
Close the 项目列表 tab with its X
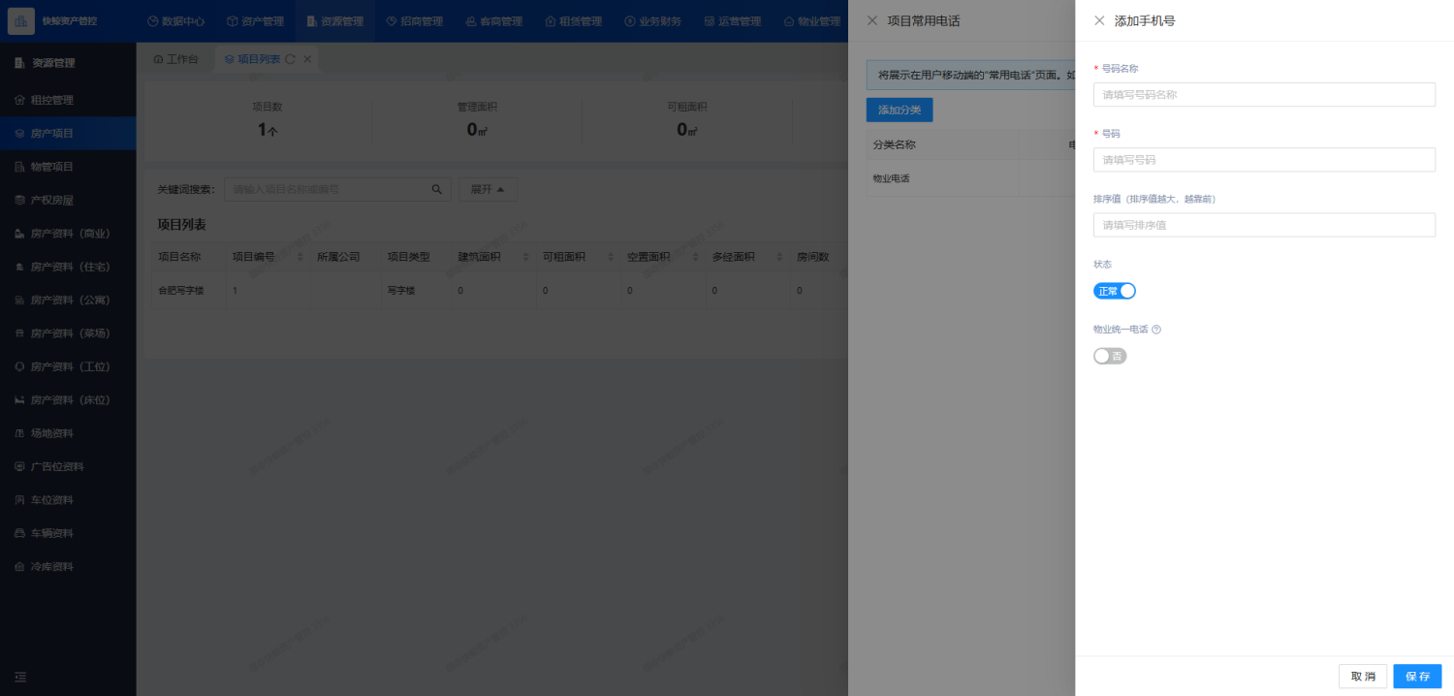coord(307,59)
